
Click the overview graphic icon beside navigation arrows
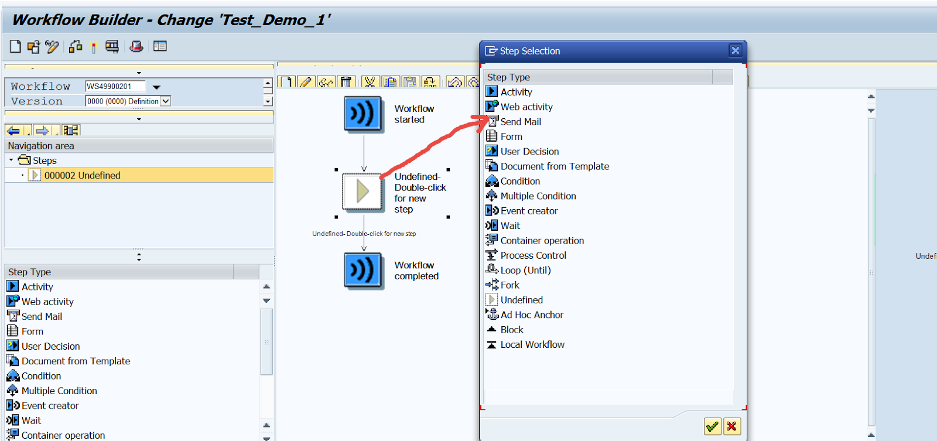point(71,130)
